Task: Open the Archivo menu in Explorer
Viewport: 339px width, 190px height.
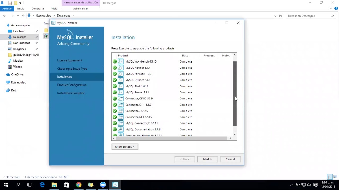Action: pyautogui.click(x=7, y=9)
